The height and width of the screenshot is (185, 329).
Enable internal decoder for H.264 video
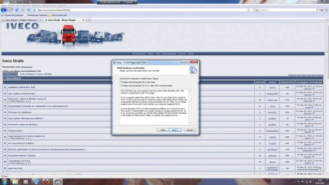tap(121, 82)
